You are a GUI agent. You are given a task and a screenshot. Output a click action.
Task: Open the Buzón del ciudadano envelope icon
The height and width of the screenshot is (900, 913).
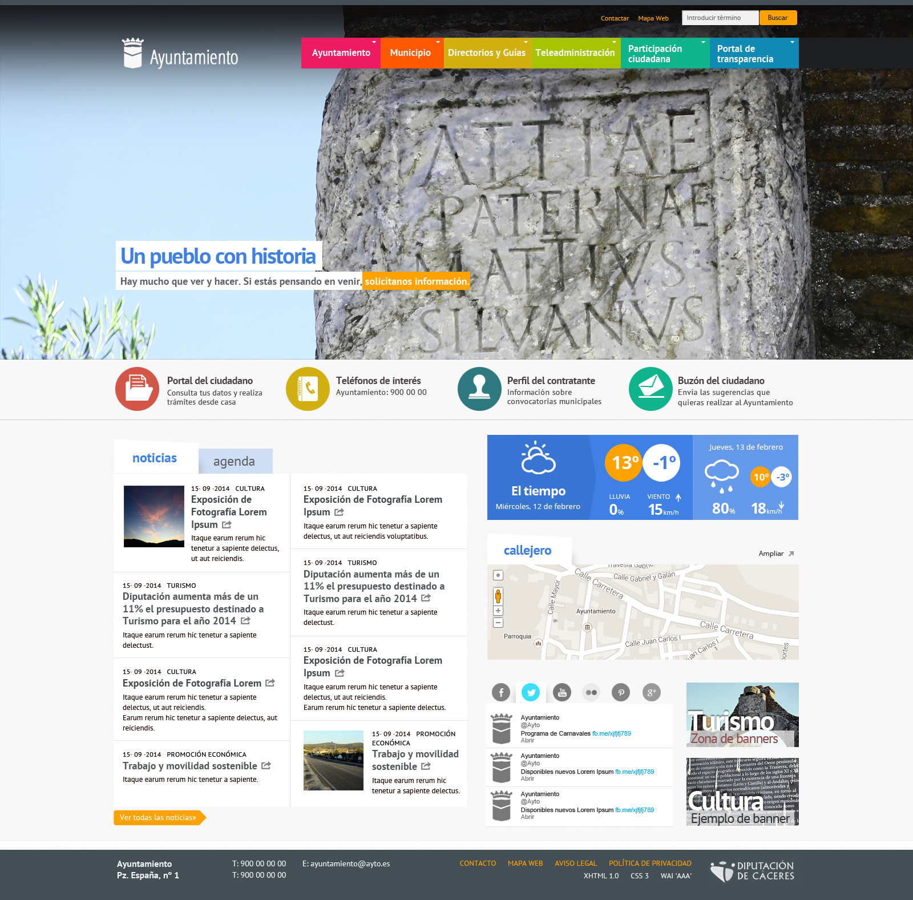click(x=651, y=389)
